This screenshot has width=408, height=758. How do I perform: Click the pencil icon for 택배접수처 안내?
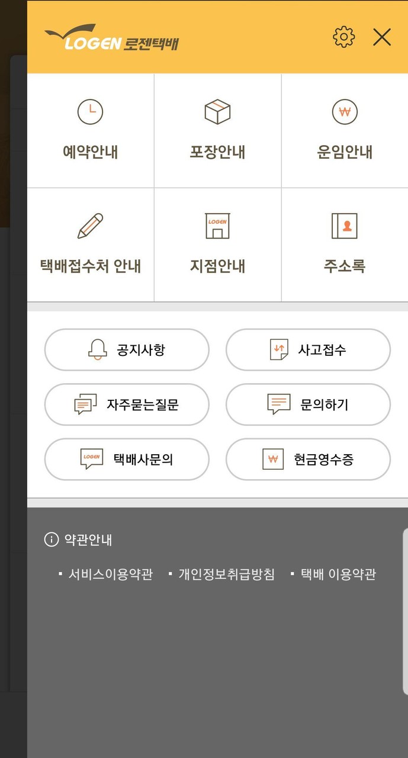tap(90, 226)
